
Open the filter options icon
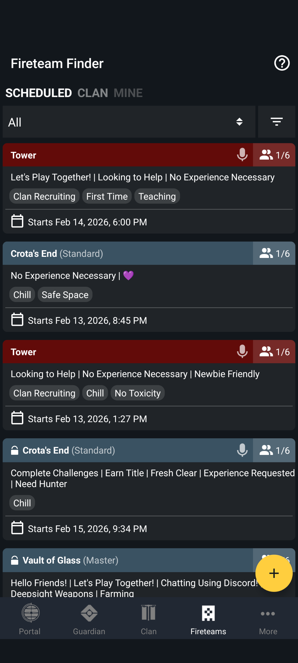pyautogui.click(x=276, y=122)
